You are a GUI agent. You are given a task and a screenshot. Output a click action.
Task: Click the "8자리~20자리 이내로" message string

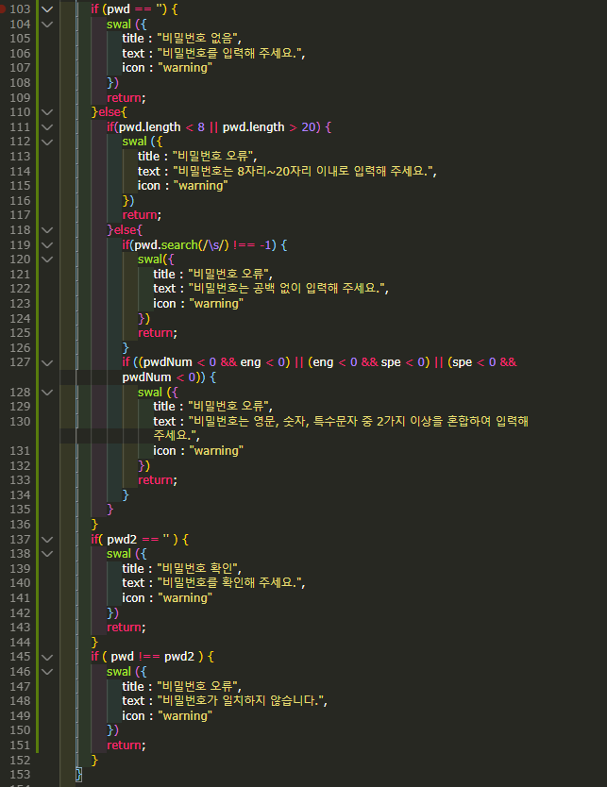click(x=305, y=171)
